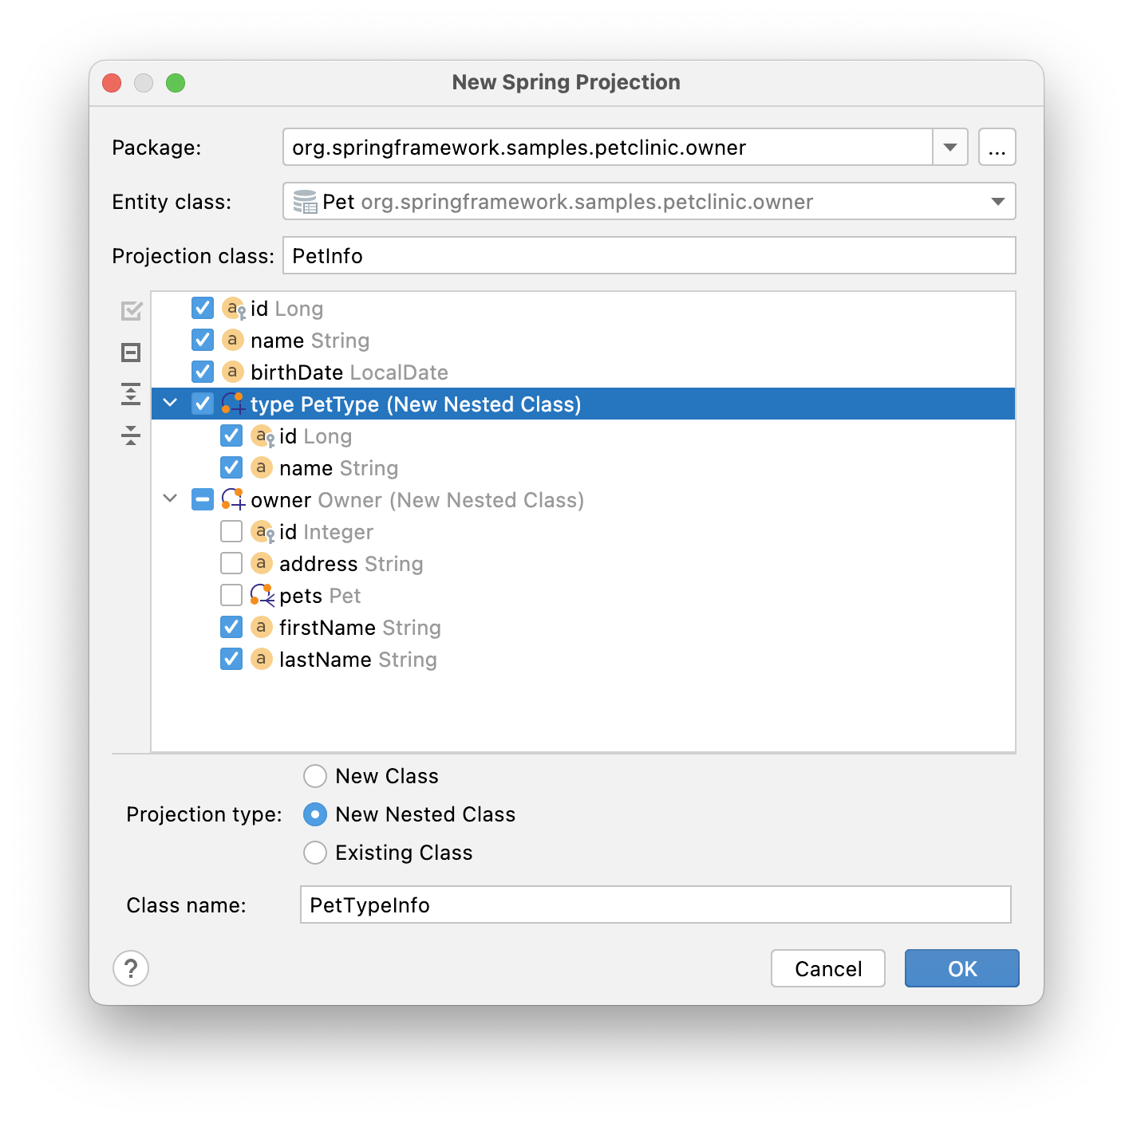Click the Collapse All tree icon
Image resolution: width=1133 pixels, height=1123 pixels.
pos(132,435)
